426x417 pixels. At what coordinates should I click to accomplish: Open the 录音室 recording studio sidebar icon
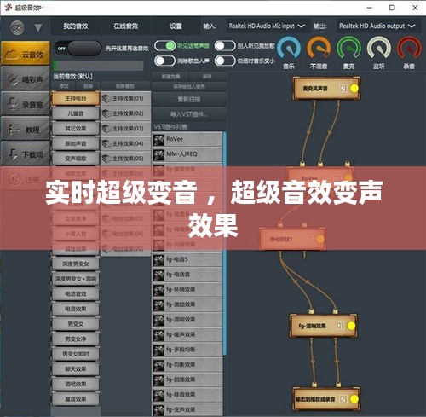pos(26,104)
